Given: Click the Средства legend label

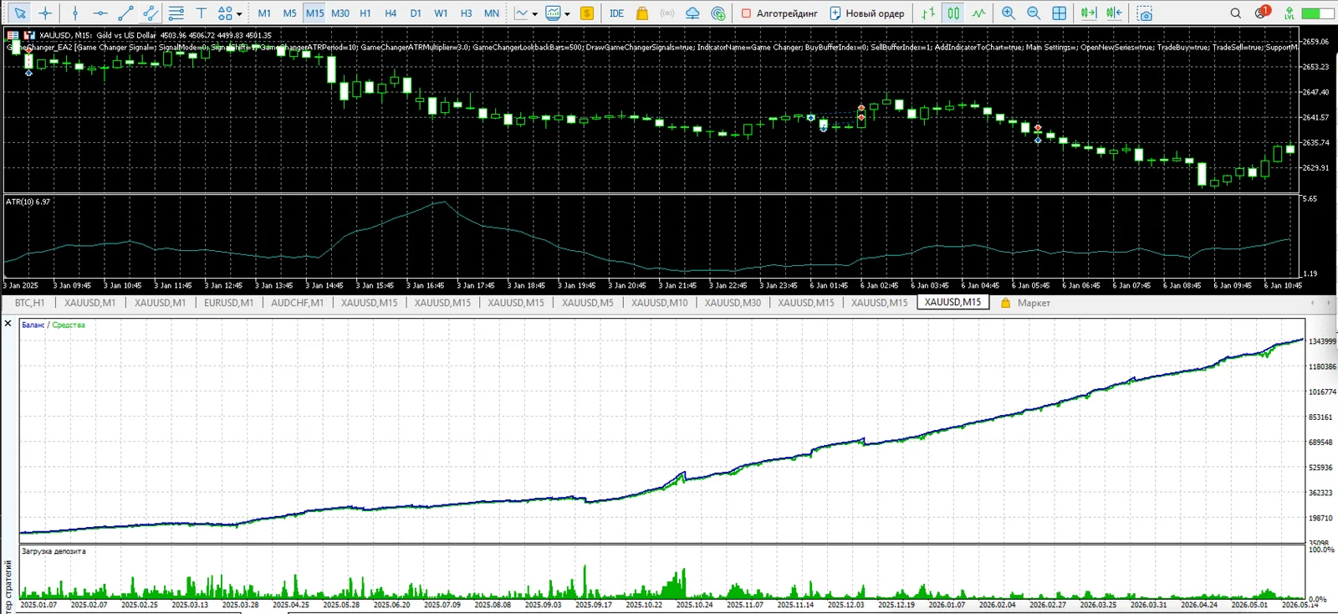Looking at the screenshot, I should [69, 325].
